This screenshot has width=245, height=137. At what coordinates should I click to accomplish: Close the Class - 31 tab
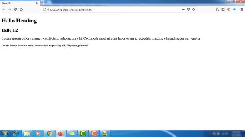point(37,3)
